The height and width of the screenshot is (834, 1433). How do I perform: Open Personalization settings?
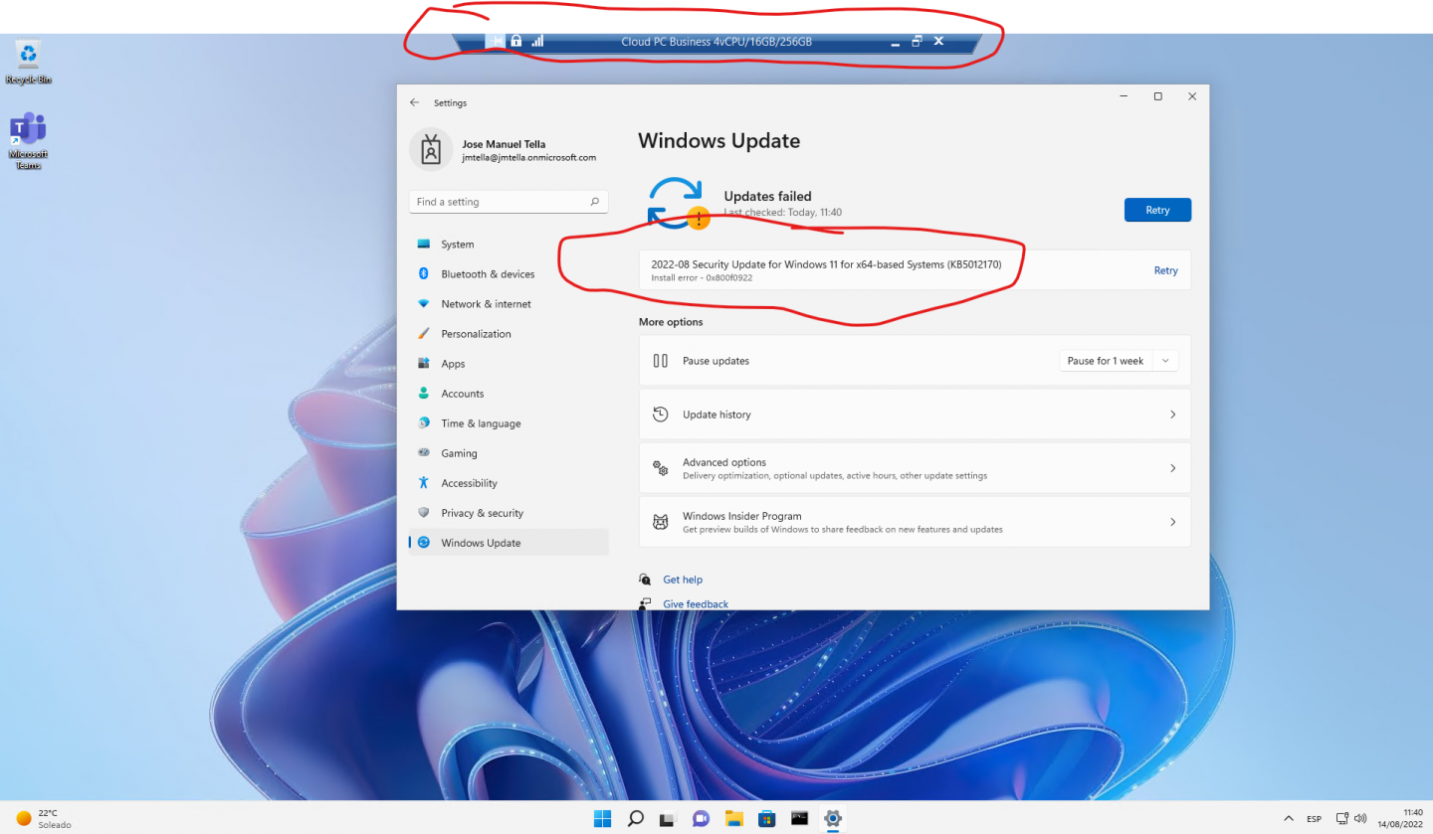pyautogui.click(x=509, y=334)
